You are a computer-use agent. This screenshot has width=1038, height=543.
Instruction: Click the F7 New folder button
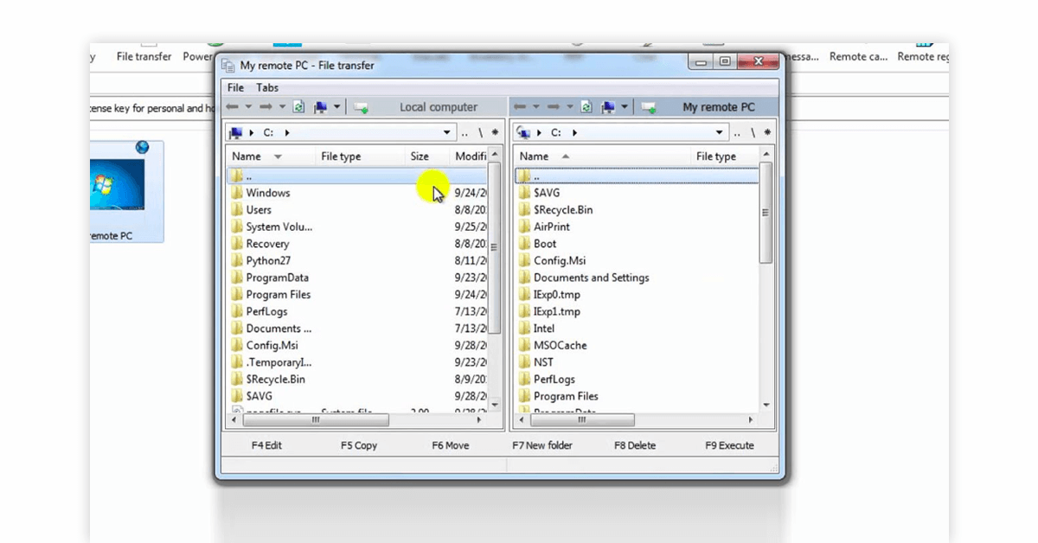(x=542, y=445)
